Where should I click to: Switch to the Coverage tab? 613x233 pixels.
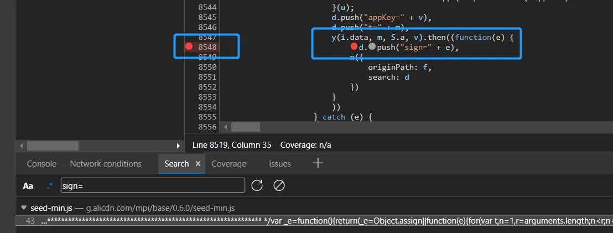tap(228, 164)
